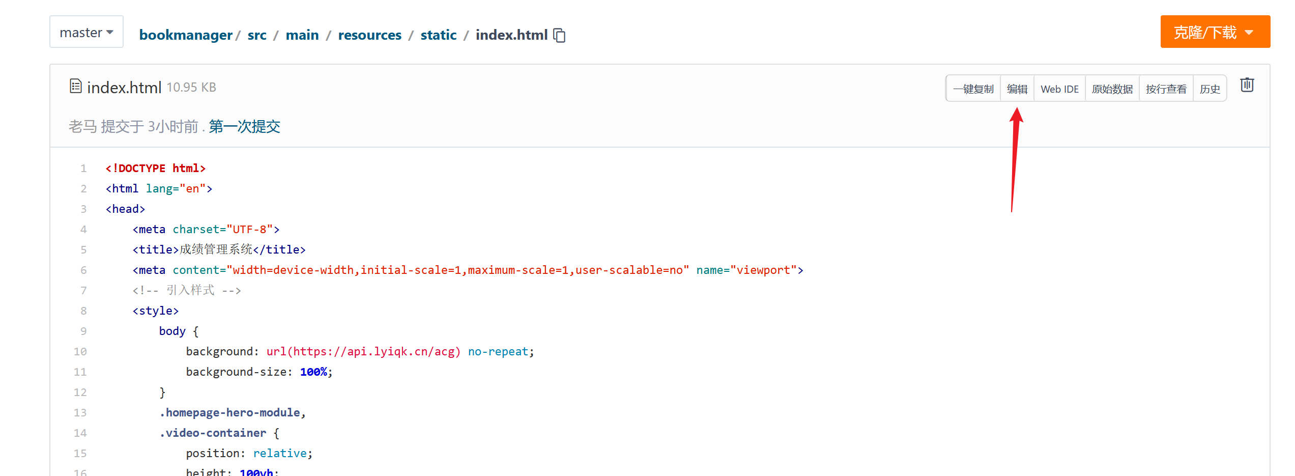Click the meta charset UTF-8 line
The height and width of the screenshot is (476, 1295).
coord(206,229)
